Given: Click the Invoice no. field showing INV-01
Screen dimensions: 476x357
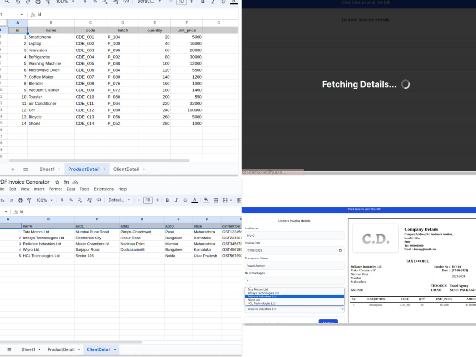Looking at the screenshot, I should point(295,236).
